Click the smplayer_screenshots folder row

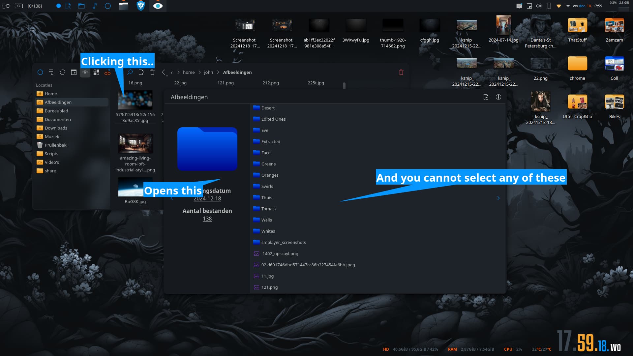377,242
